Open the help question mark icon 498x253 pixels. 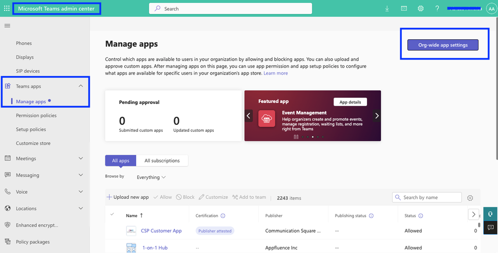437,8
